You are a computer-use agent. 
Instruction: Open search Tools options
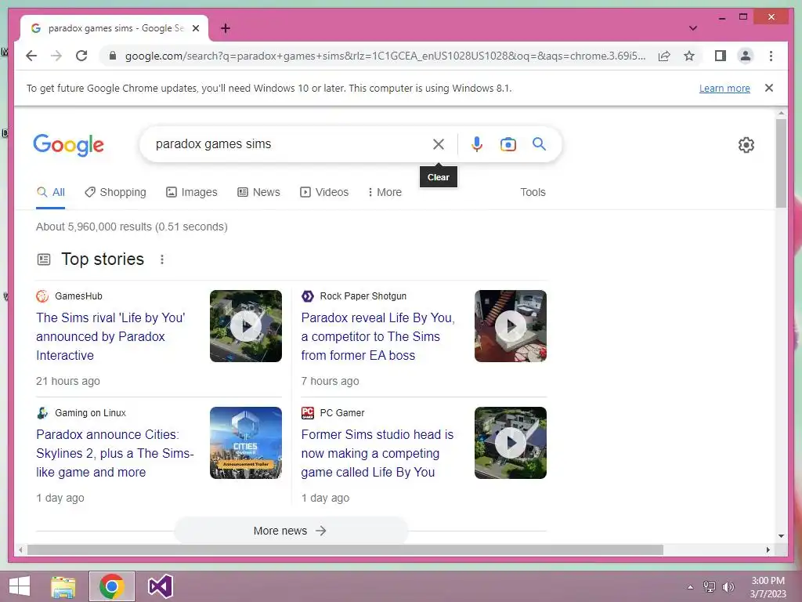coord(533,193)
